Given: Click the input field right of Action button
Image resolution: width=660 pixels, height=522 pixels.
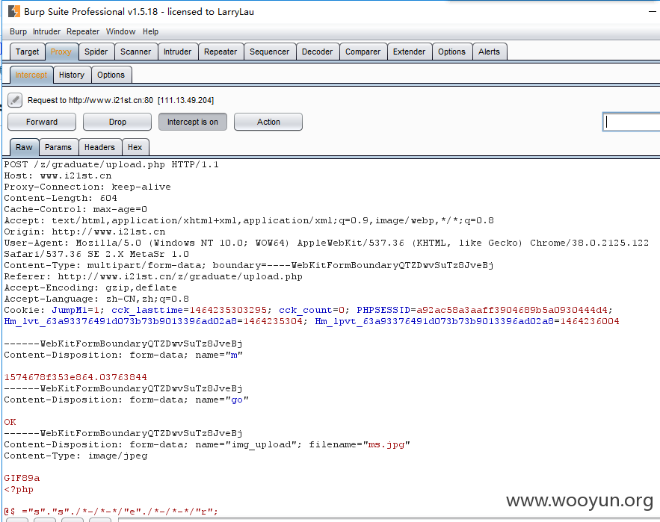Looking at the screenshot, I should (632, 122).
